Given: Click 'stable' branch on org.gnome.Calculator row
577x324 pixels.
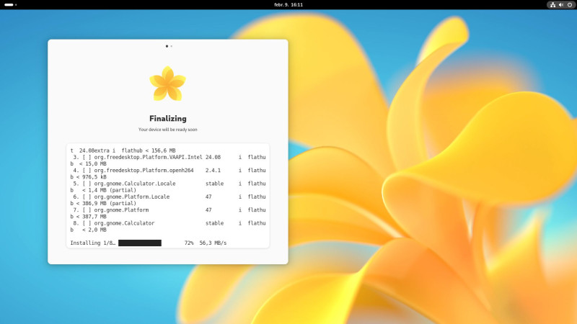Looking at the screenshot, I should (214, 223).
